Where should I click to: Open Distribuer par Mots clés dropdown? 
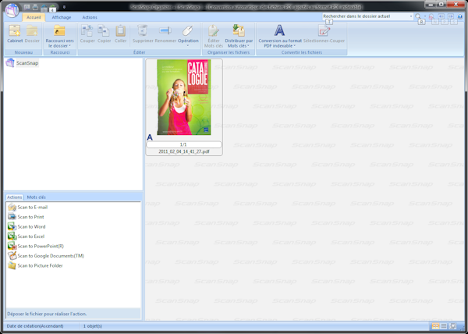point(239,35)
